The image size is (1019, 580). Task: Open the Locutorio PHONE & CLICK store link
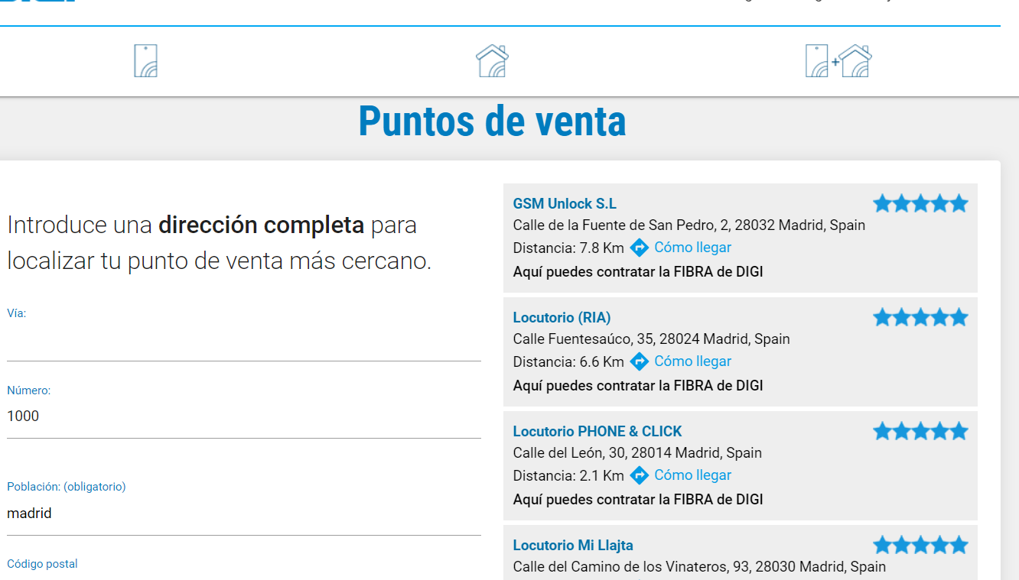[597, 432]
